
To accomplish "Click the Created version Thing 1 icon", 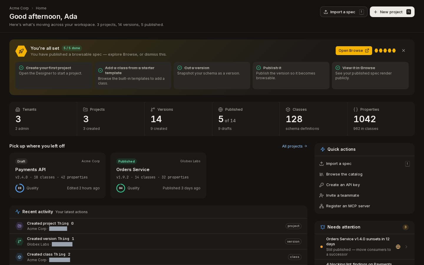I will coord(19,241).
